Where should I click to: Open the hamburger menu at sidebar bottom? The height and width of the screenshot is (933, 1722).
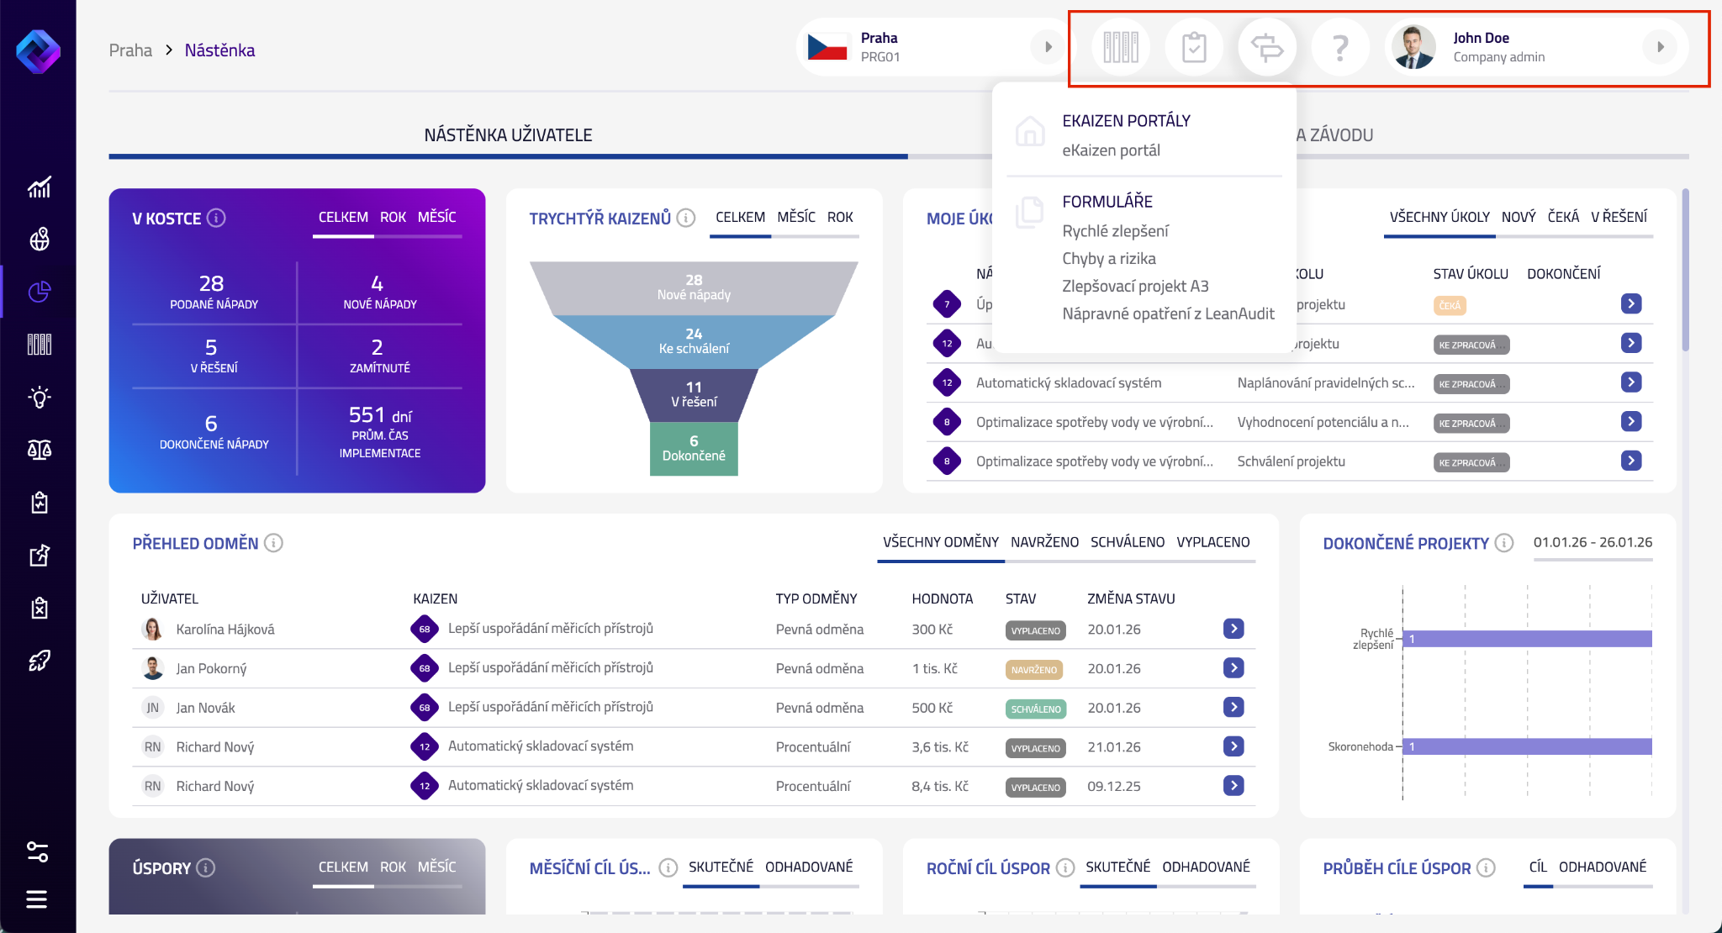(36, 899)
